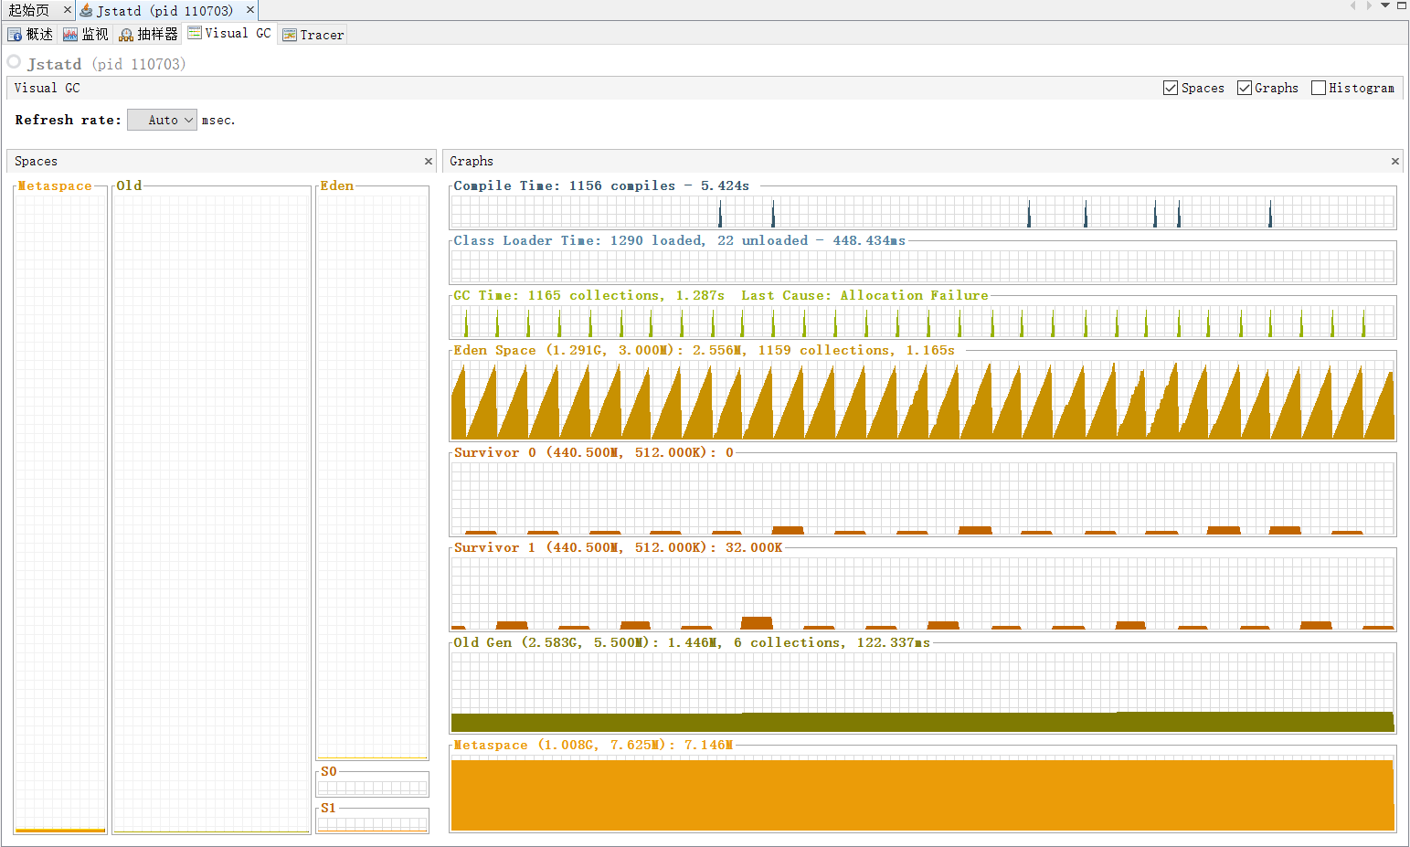Image resolution: width=1410 pixels, height=847 pixels.
Task: Open the 抽样器 sampler tab
Action: click(149, 34)
